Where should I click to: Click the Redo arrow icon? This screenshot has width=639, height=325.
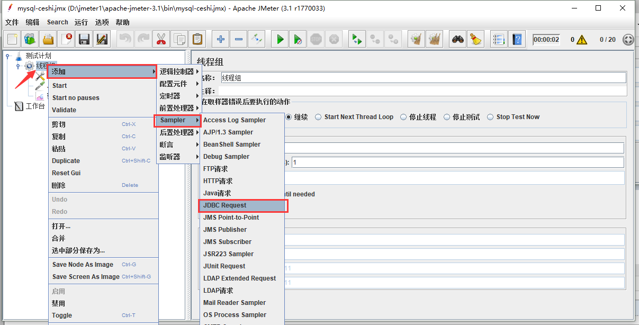(143, 39)
